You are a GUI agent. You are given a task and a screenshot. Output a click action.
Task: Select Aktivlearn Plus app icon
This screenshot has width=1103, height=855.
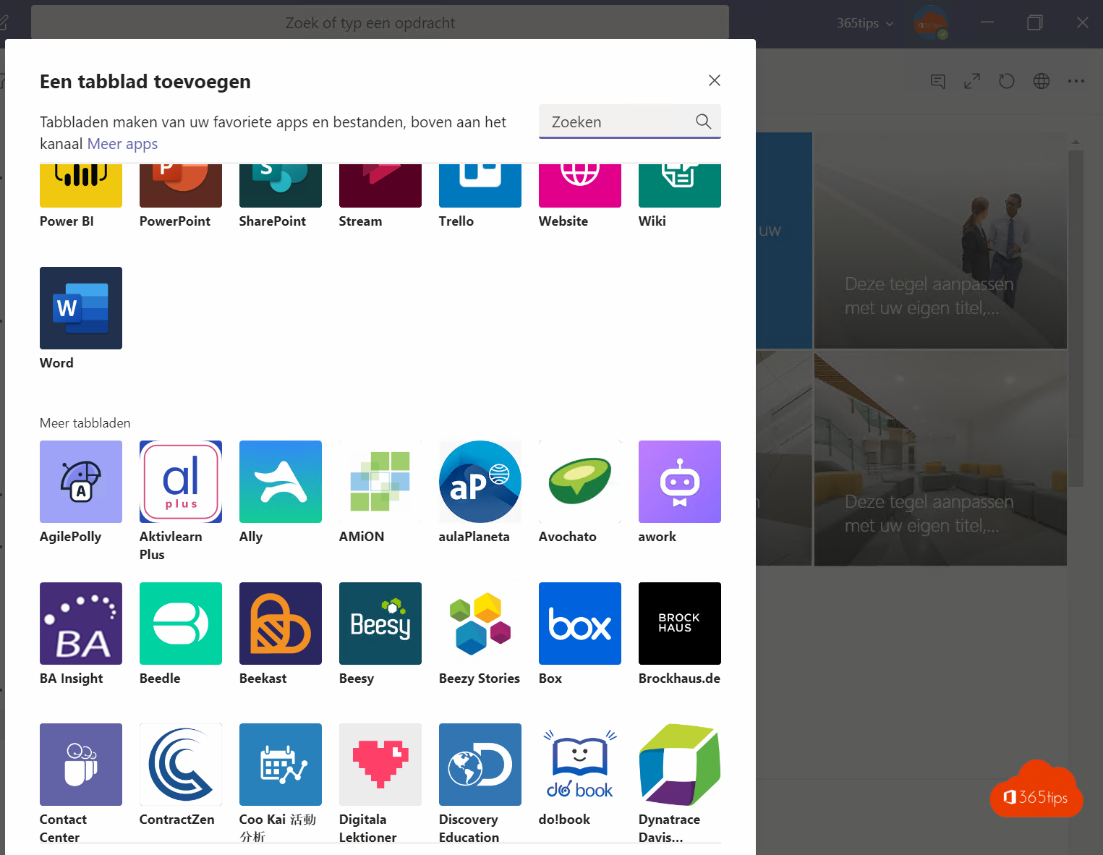point(181,482)
